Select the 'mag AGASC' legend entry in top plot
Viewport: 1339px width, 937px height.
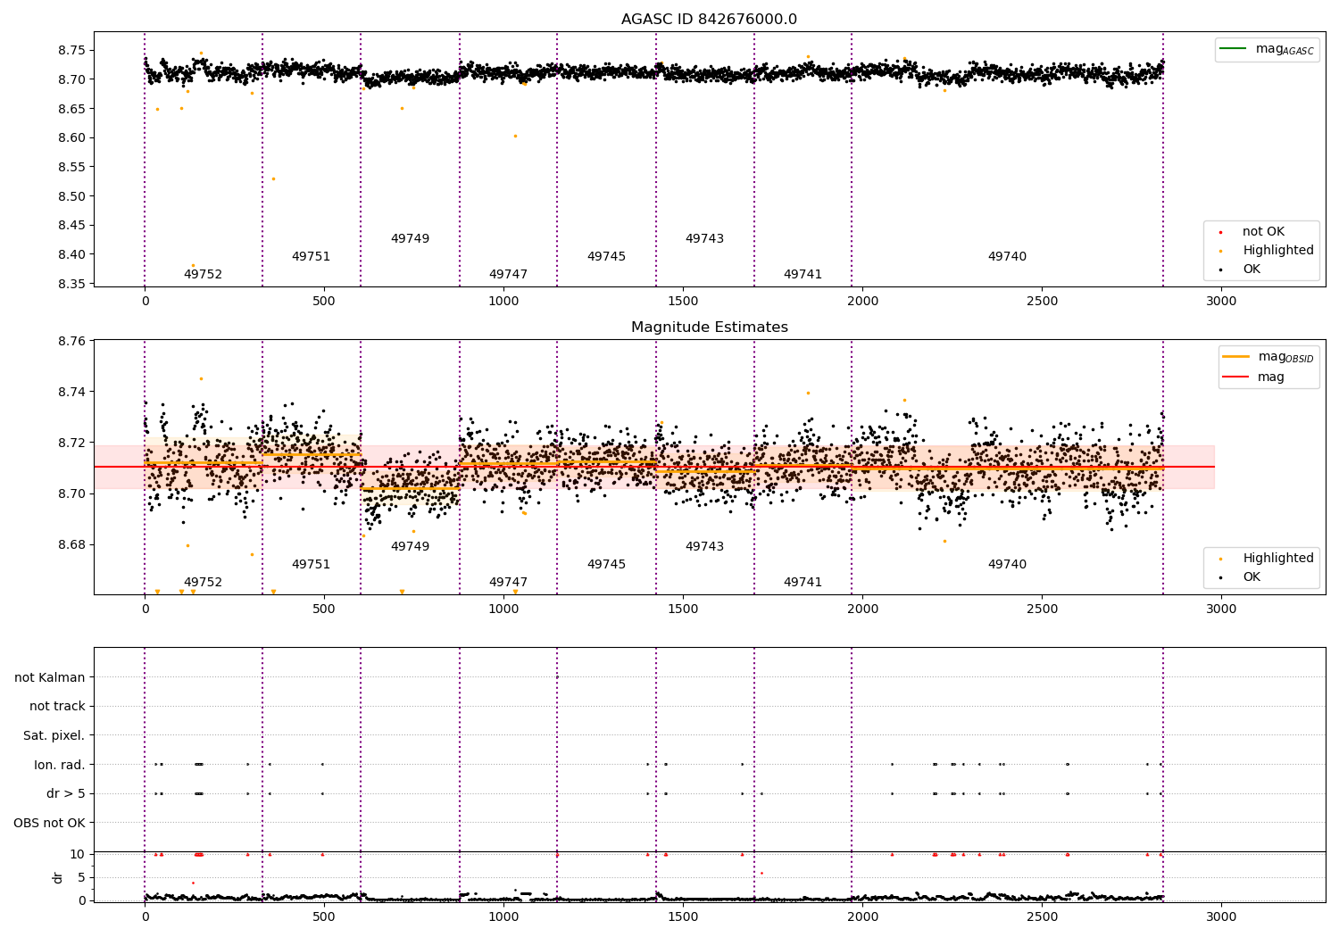click(x=1267, y=49)
